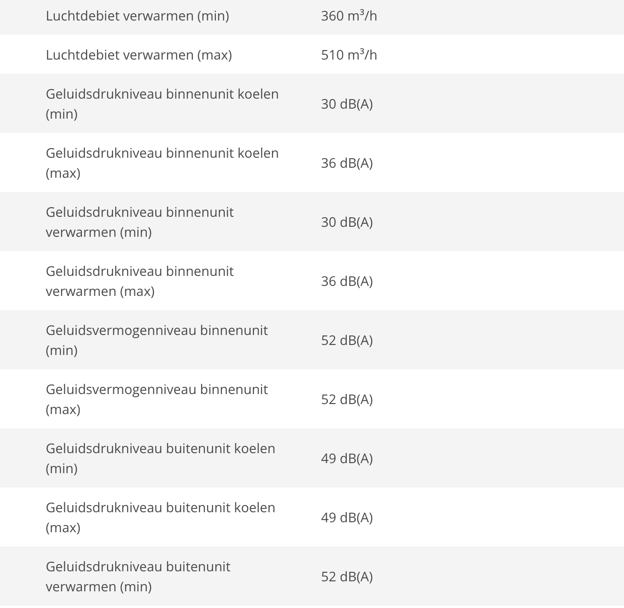624x608 pixels.
Task: Click 'Geluidsdrukniveau binnenunit verwarmen (max)' label
Action: (x=140, y=281)
